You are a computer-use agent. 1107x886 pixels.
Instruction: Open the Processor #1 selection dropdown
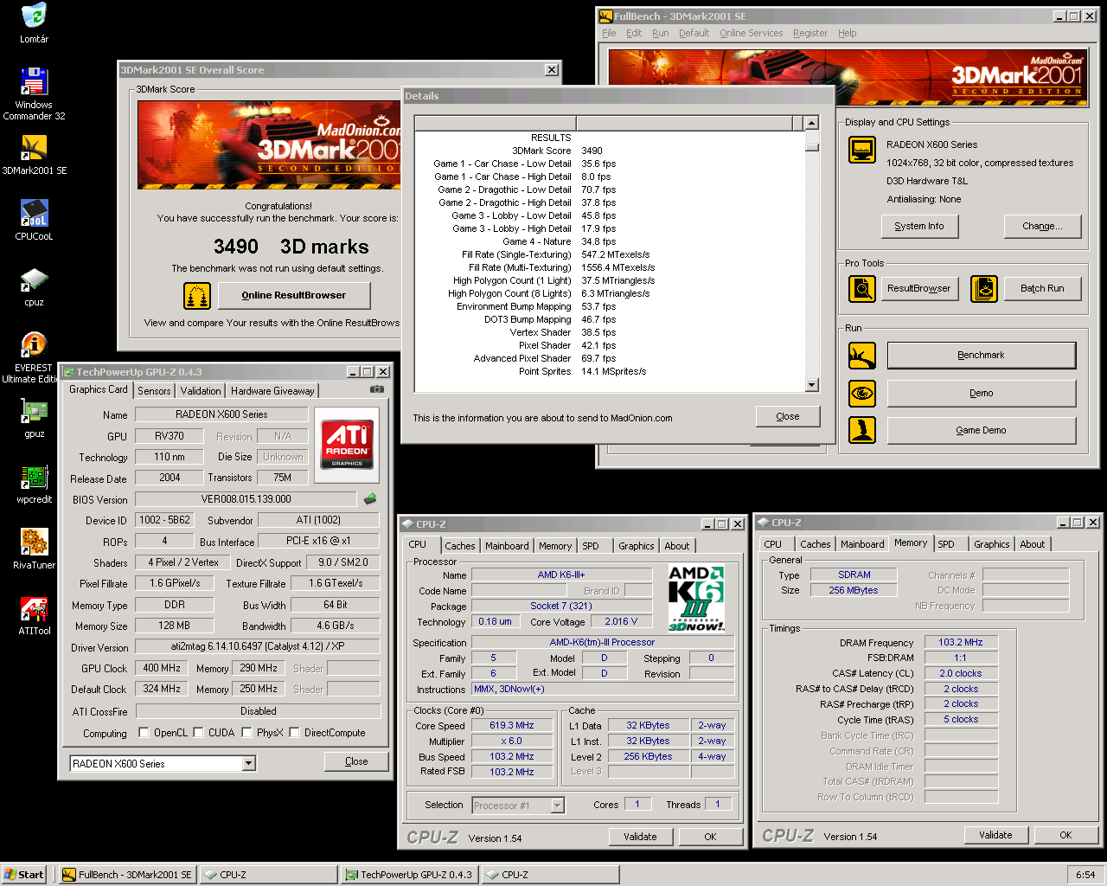[557, 806]
